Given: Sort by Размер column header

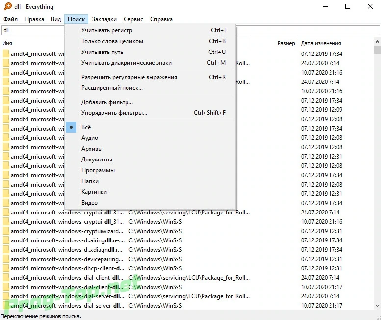Looking at the screenshot, I should [x=286, y=43].
